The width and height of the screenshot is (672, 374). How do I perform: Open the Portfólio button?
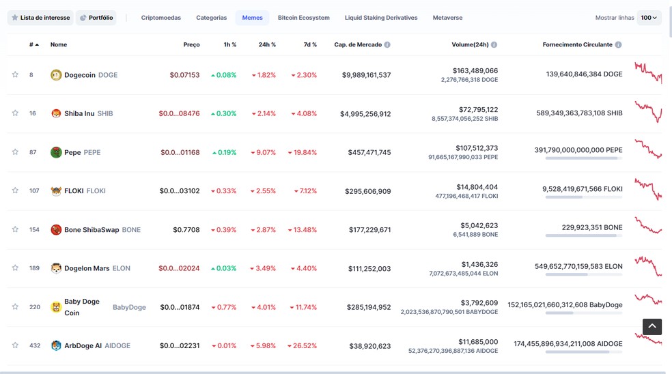96,18
